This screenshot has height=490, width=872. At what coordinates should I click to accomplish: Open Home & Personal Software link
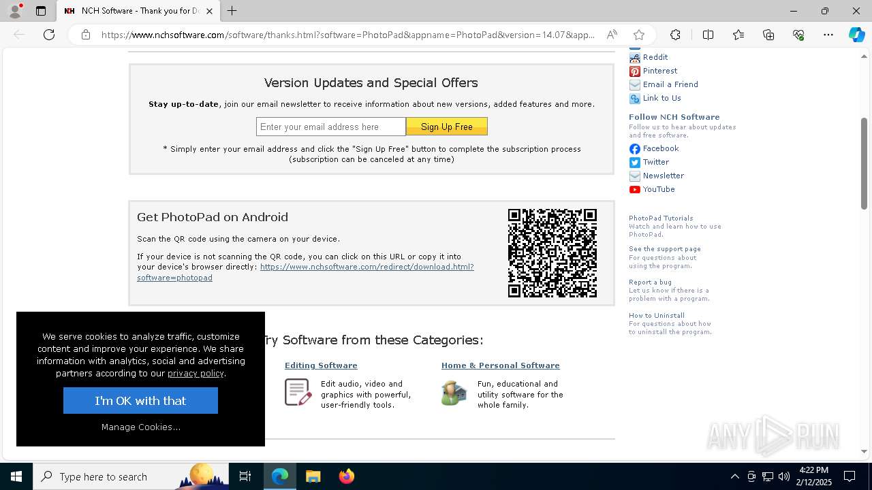click(x=501, y=365)
